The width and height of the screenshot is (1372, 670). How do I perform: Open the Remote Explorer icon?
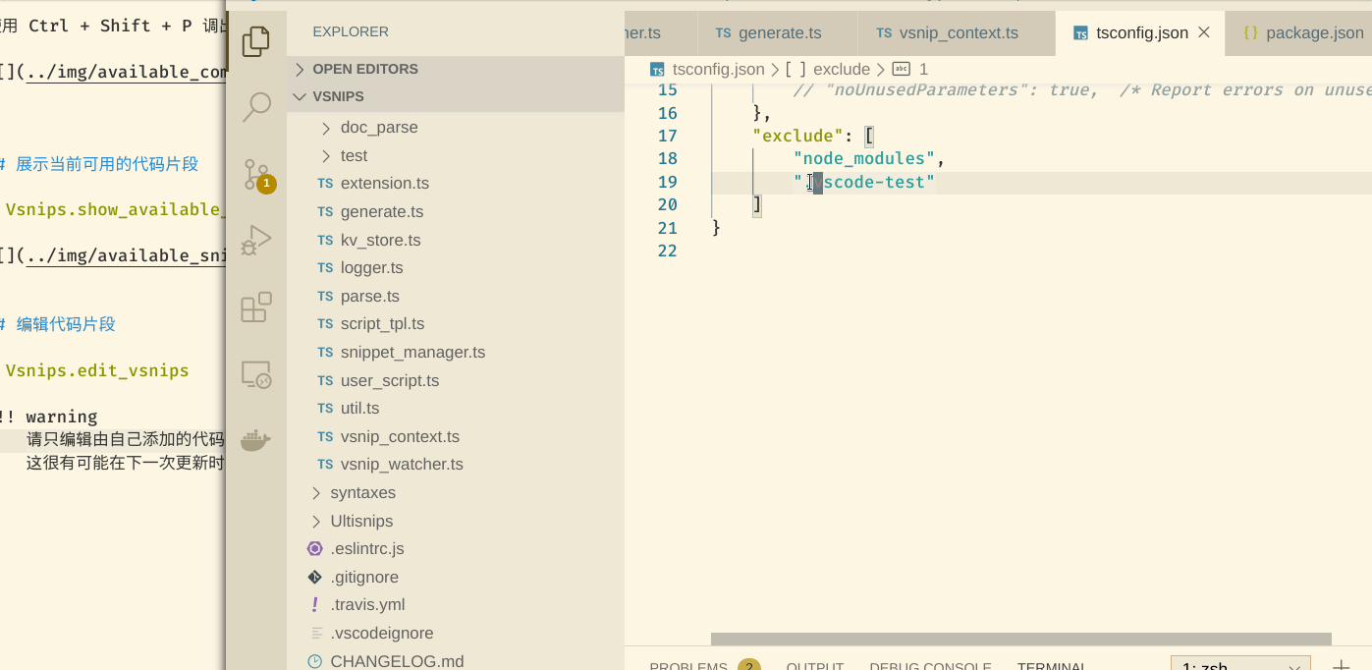click(x=256, y=374)
